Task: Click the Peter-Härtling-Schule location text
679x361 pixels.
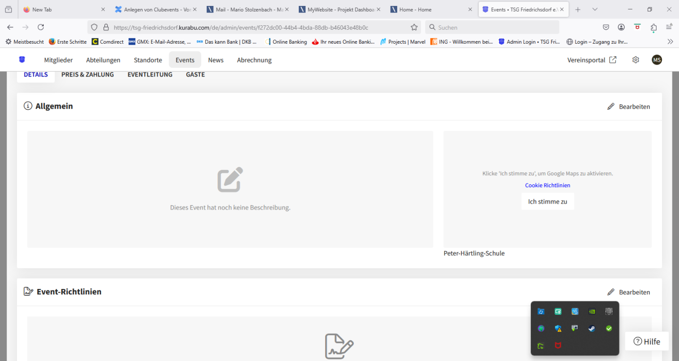Action: pyautogui.click(x=474, y=253)
